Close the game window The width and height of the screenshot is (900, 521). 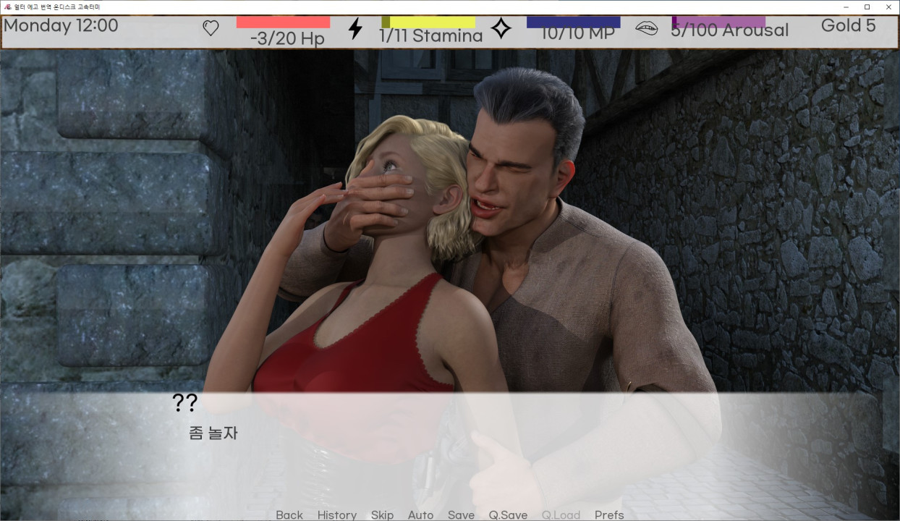click(x=888, y=7)
